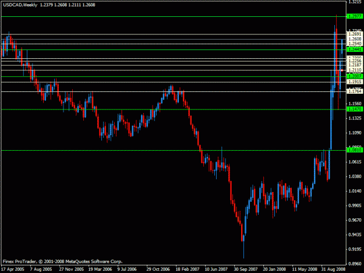Screen dimensions: 364x273
Task: Click the 0.9670 price scale value
Action: (x=355, y=220)
